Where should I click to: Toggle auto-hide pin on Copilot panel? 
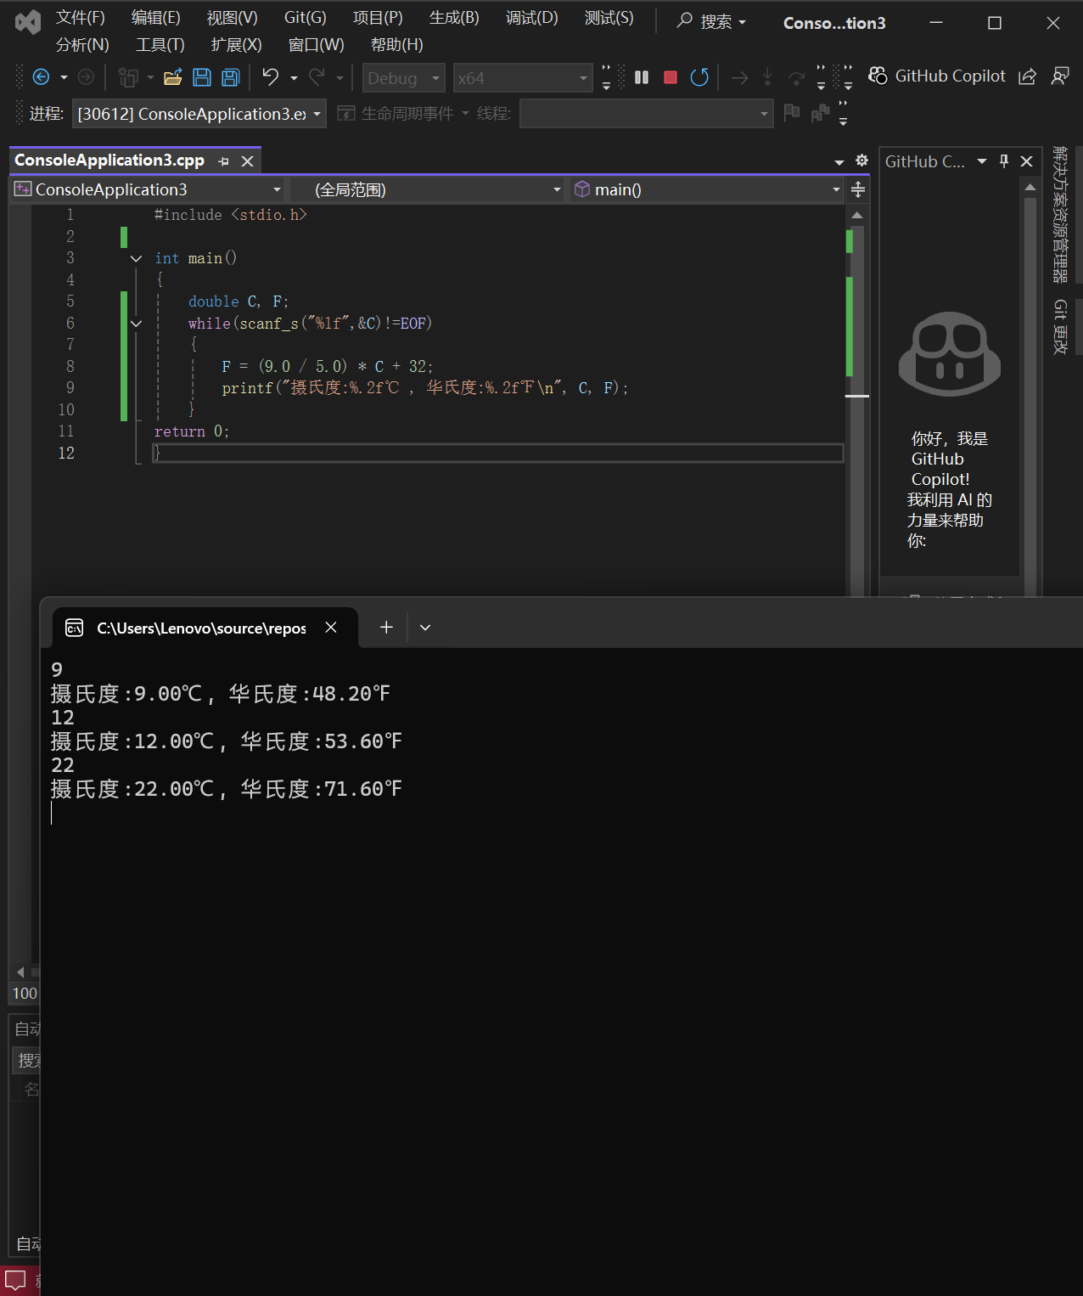[1004, 161]
